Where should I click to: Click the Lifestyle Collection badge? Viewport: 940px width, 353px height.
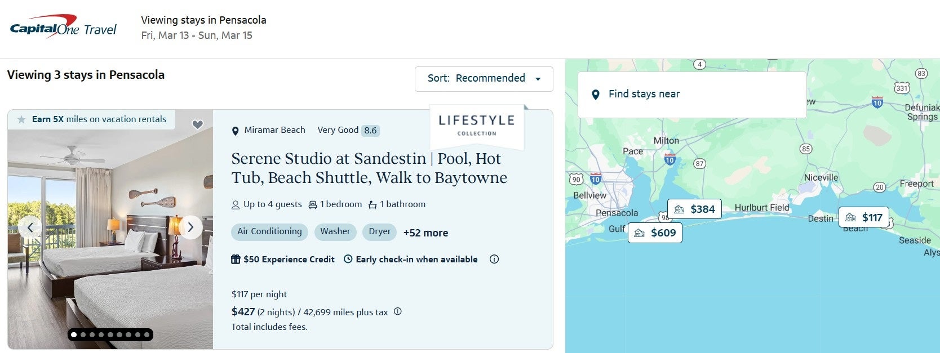476,126
